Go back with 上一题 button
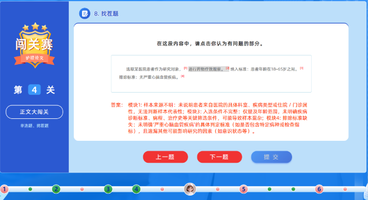This screenshot has height=200, width=368. tap(166, 157)
